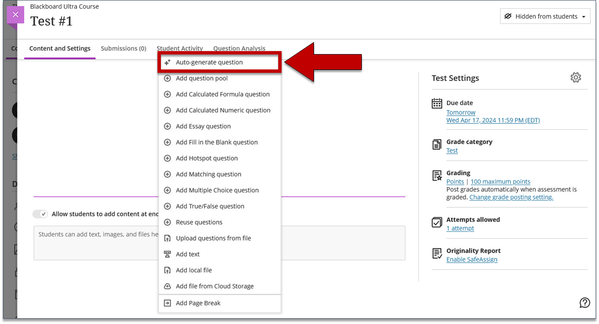Click the 1 attempt link
The height and width of the screenshot is (324, 599).
pos(460,229)
